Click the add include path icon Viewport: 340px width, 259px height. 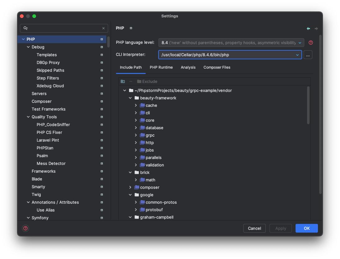tap(123, 81)
